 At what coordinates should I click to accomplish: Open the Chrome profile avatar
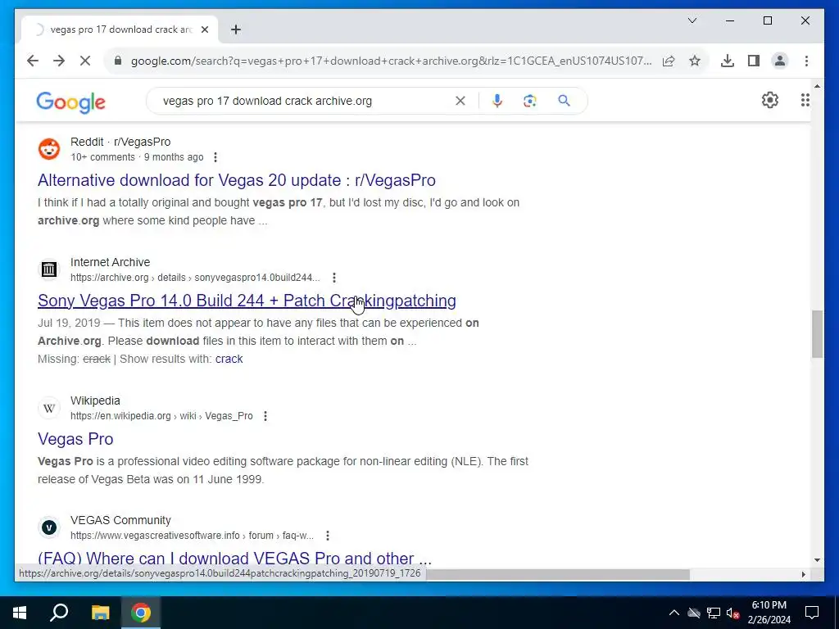[x=780, y=61]
